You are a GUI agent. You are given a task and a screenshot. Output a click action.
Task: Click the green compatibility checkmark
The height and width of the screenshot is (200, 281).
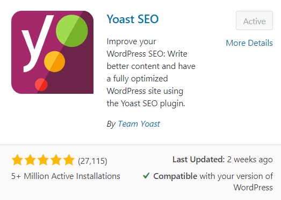146,176
